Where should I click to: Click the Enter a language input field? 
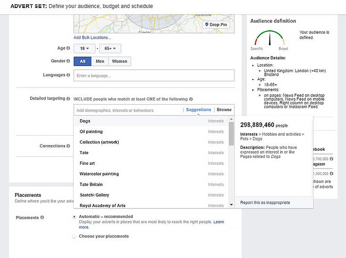click(x=154, y=75)
